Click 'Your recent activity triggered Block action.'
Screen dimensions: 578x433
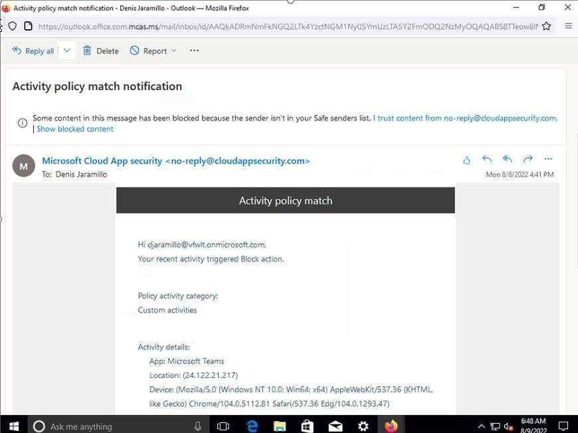[211, 259]
